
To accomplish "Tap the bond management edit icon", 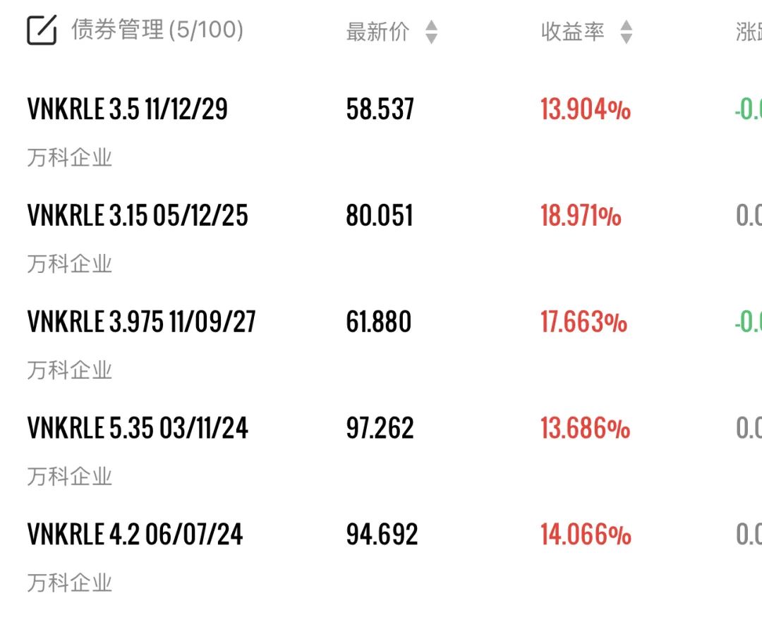I will 42,30.
